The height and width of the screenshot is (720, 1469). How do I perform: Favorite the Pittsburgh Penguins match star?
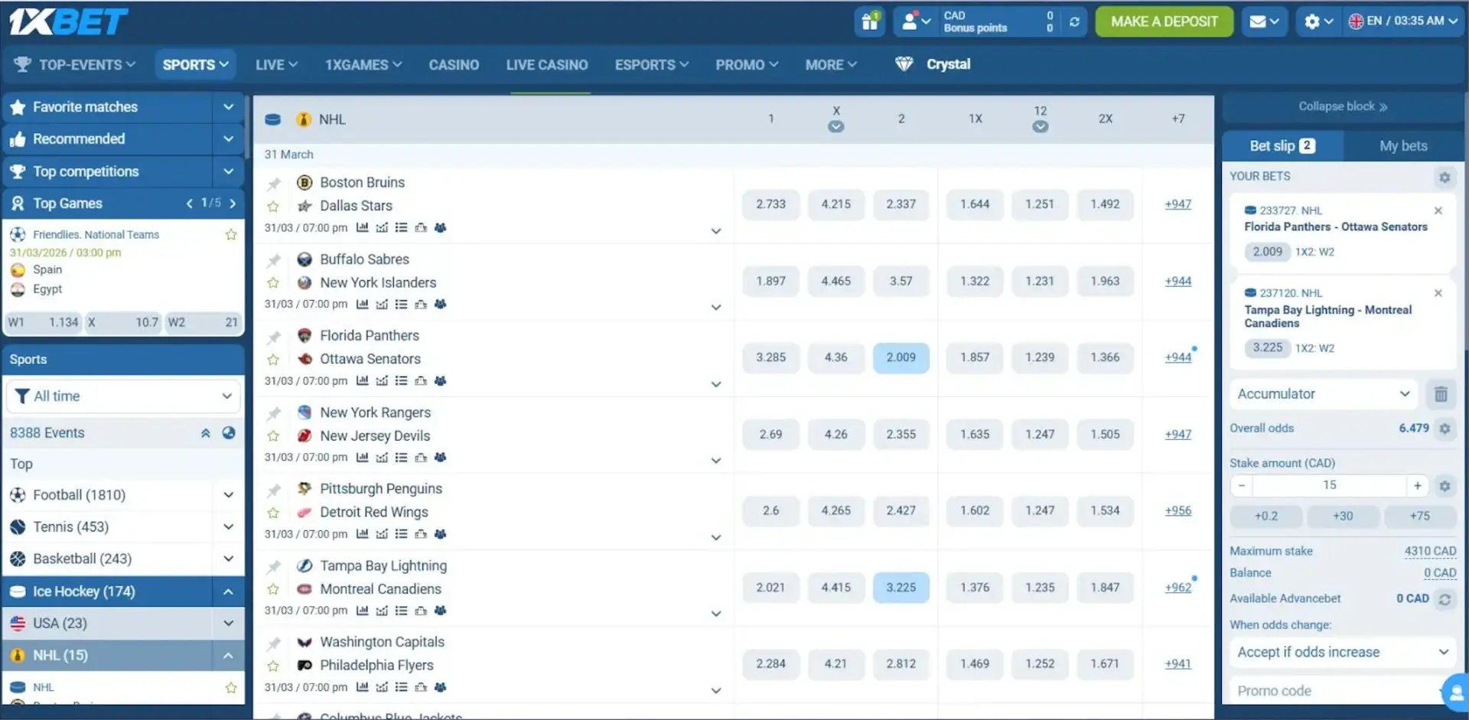click(x=273, y=513)
